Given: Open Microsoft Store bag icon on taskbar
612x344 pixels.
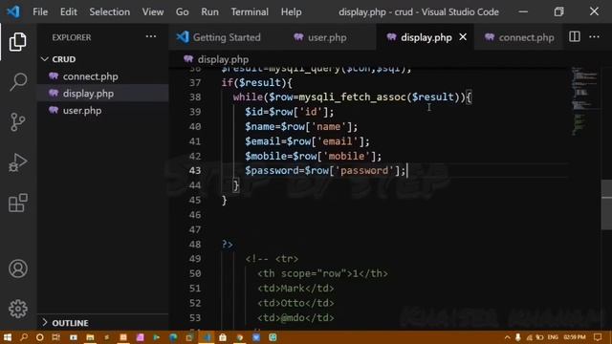Looking at the screenshot, I should coord(223,337).
